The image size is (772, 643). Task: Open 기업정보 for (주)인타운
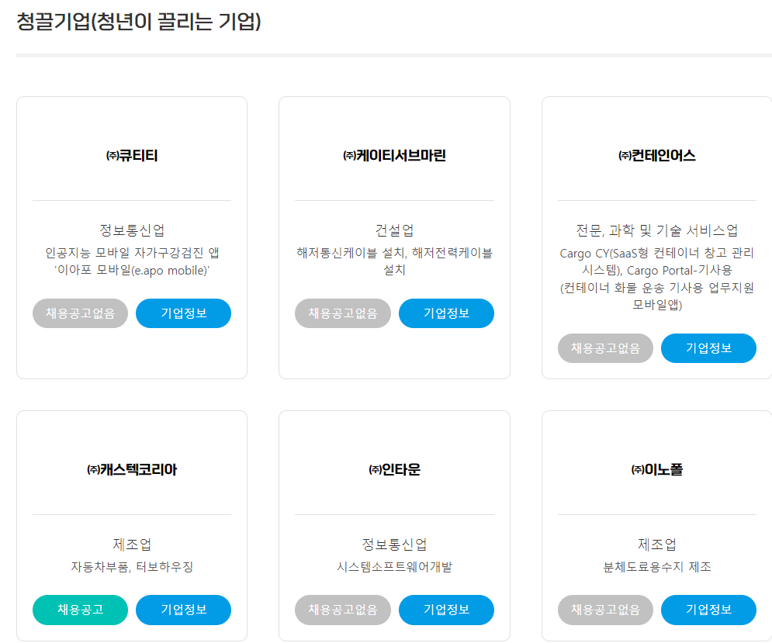tap(446, 610)
